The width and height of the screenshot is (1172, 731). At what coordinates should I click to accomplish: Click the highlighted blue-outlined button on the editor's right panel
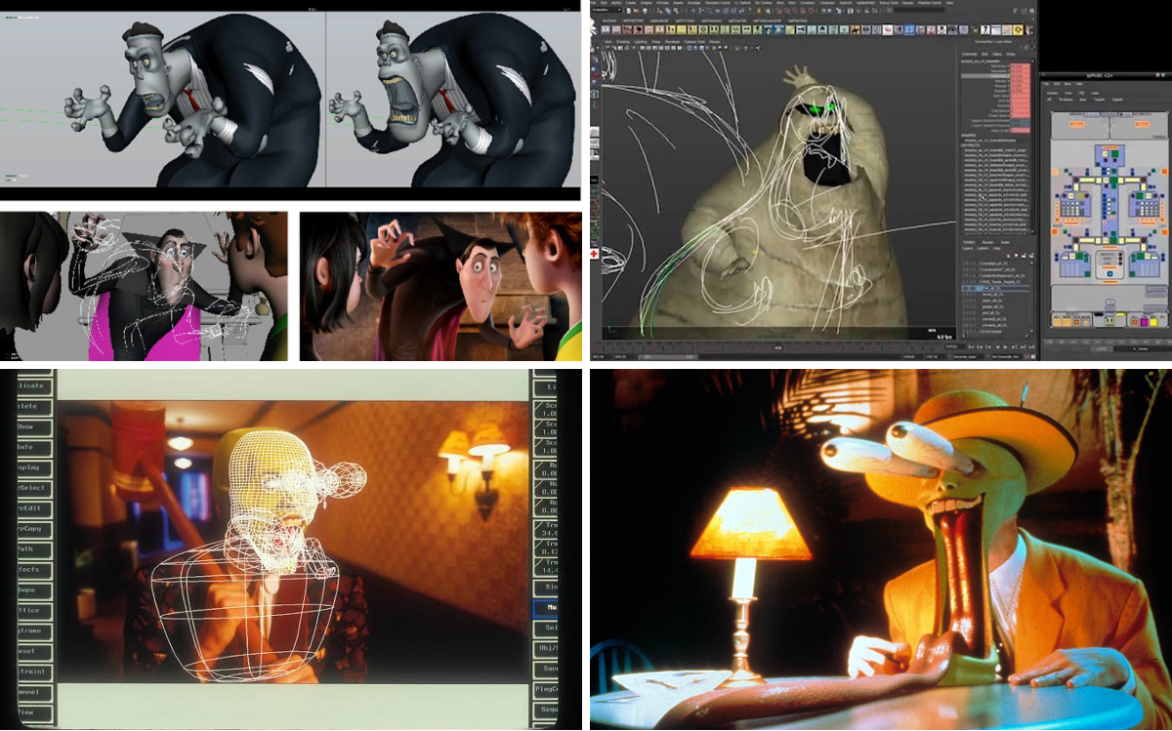tap(545, 607)
